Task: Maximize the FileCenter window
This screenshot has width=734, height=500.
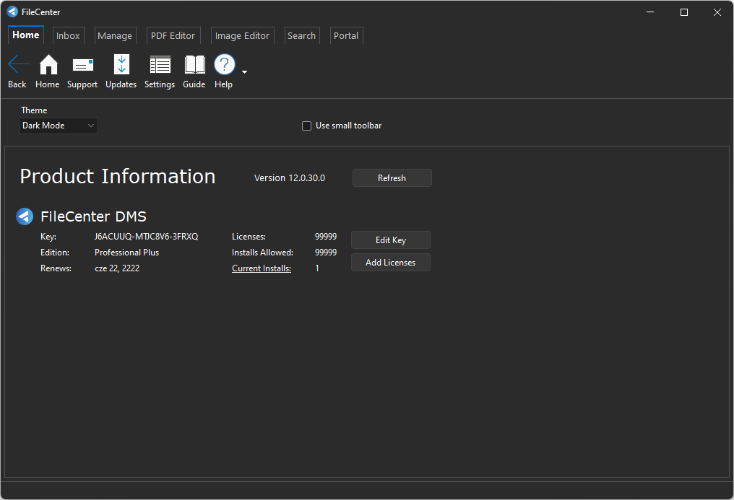Action: click(x=684, y=12)
